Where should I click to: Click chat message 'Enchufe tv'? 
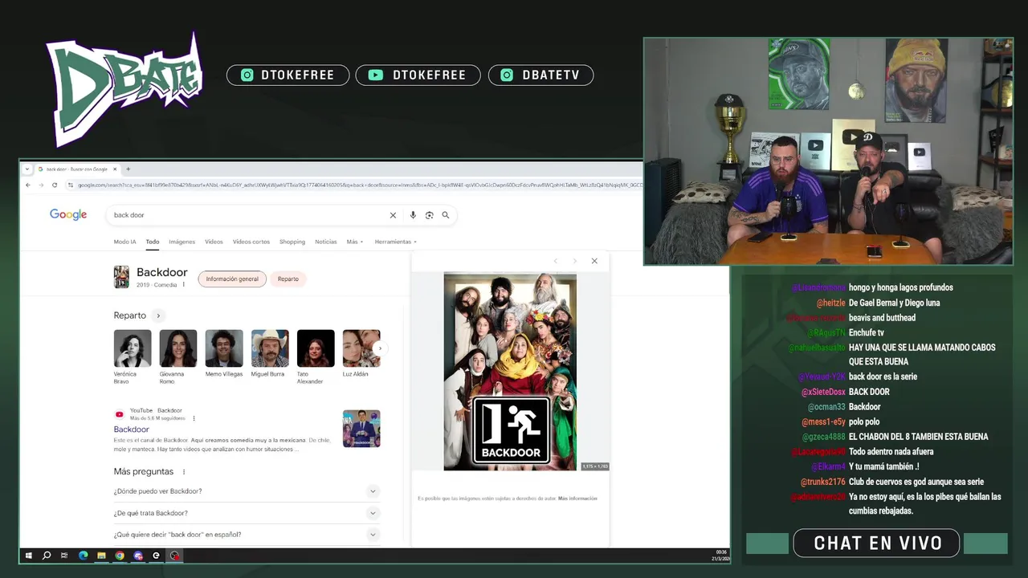(x=867, y=332)
